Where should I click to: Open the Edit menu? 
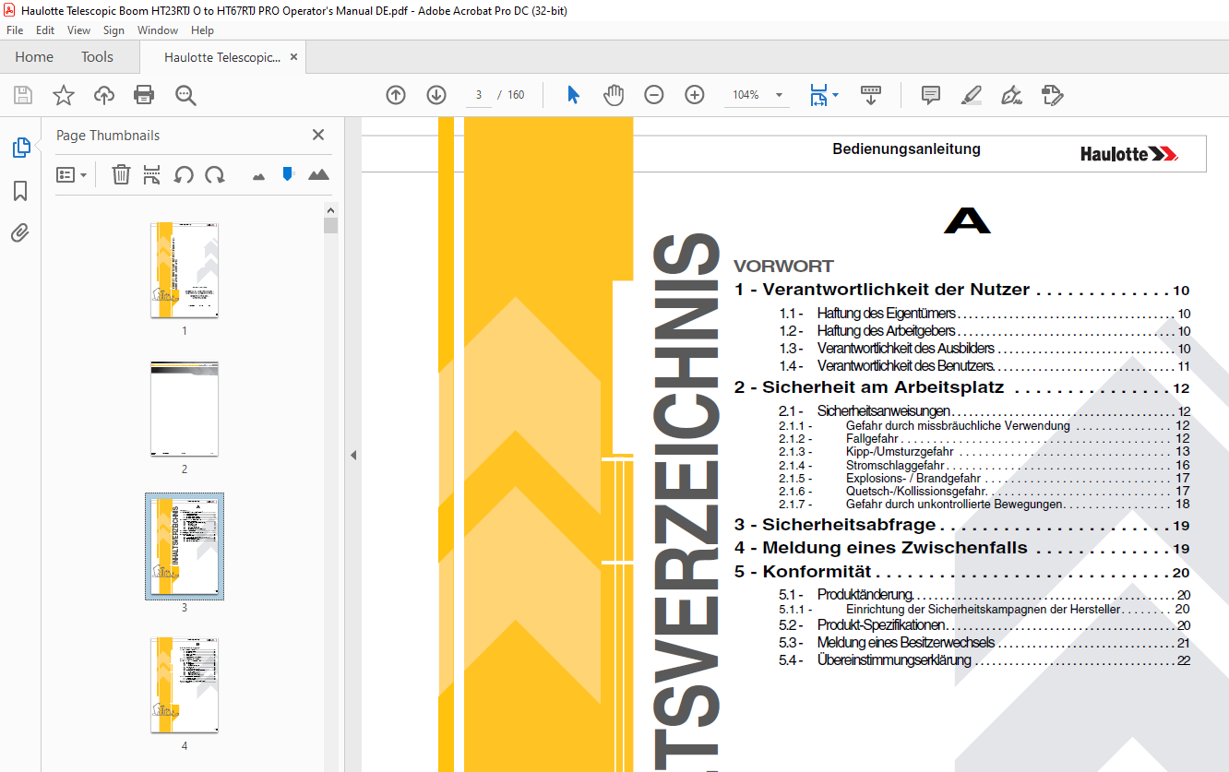coord(45,30)
